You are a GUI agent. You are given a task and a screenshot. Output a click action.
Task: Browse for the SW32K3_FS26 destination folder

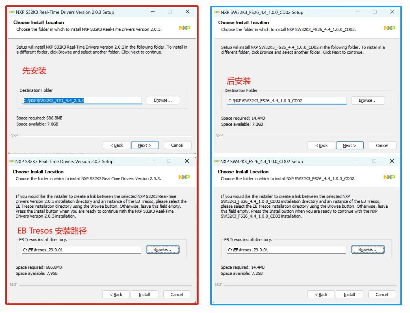(368, 101)
